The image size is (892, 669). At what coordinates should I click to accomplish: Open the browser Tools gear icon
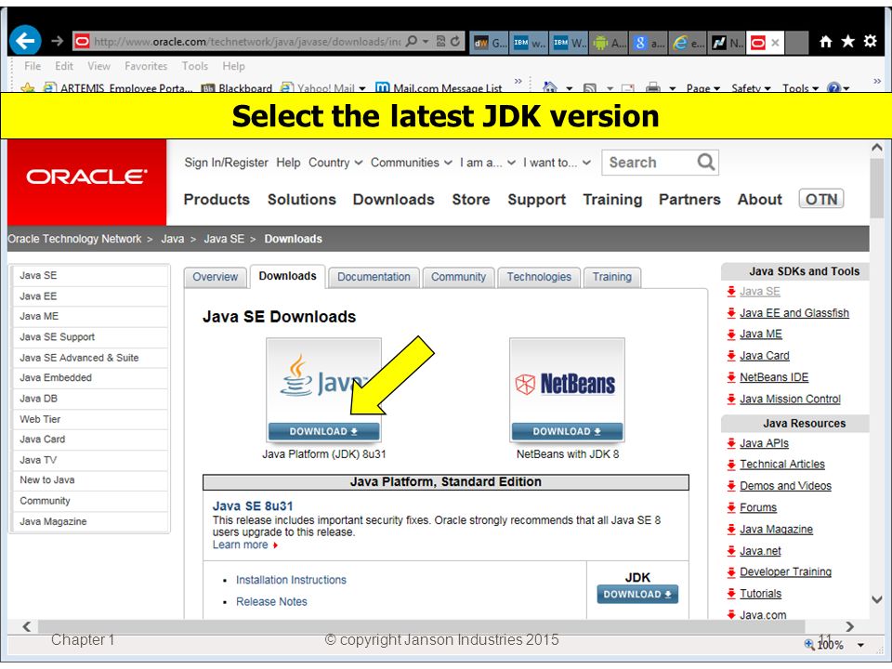(x=870, y=41)
